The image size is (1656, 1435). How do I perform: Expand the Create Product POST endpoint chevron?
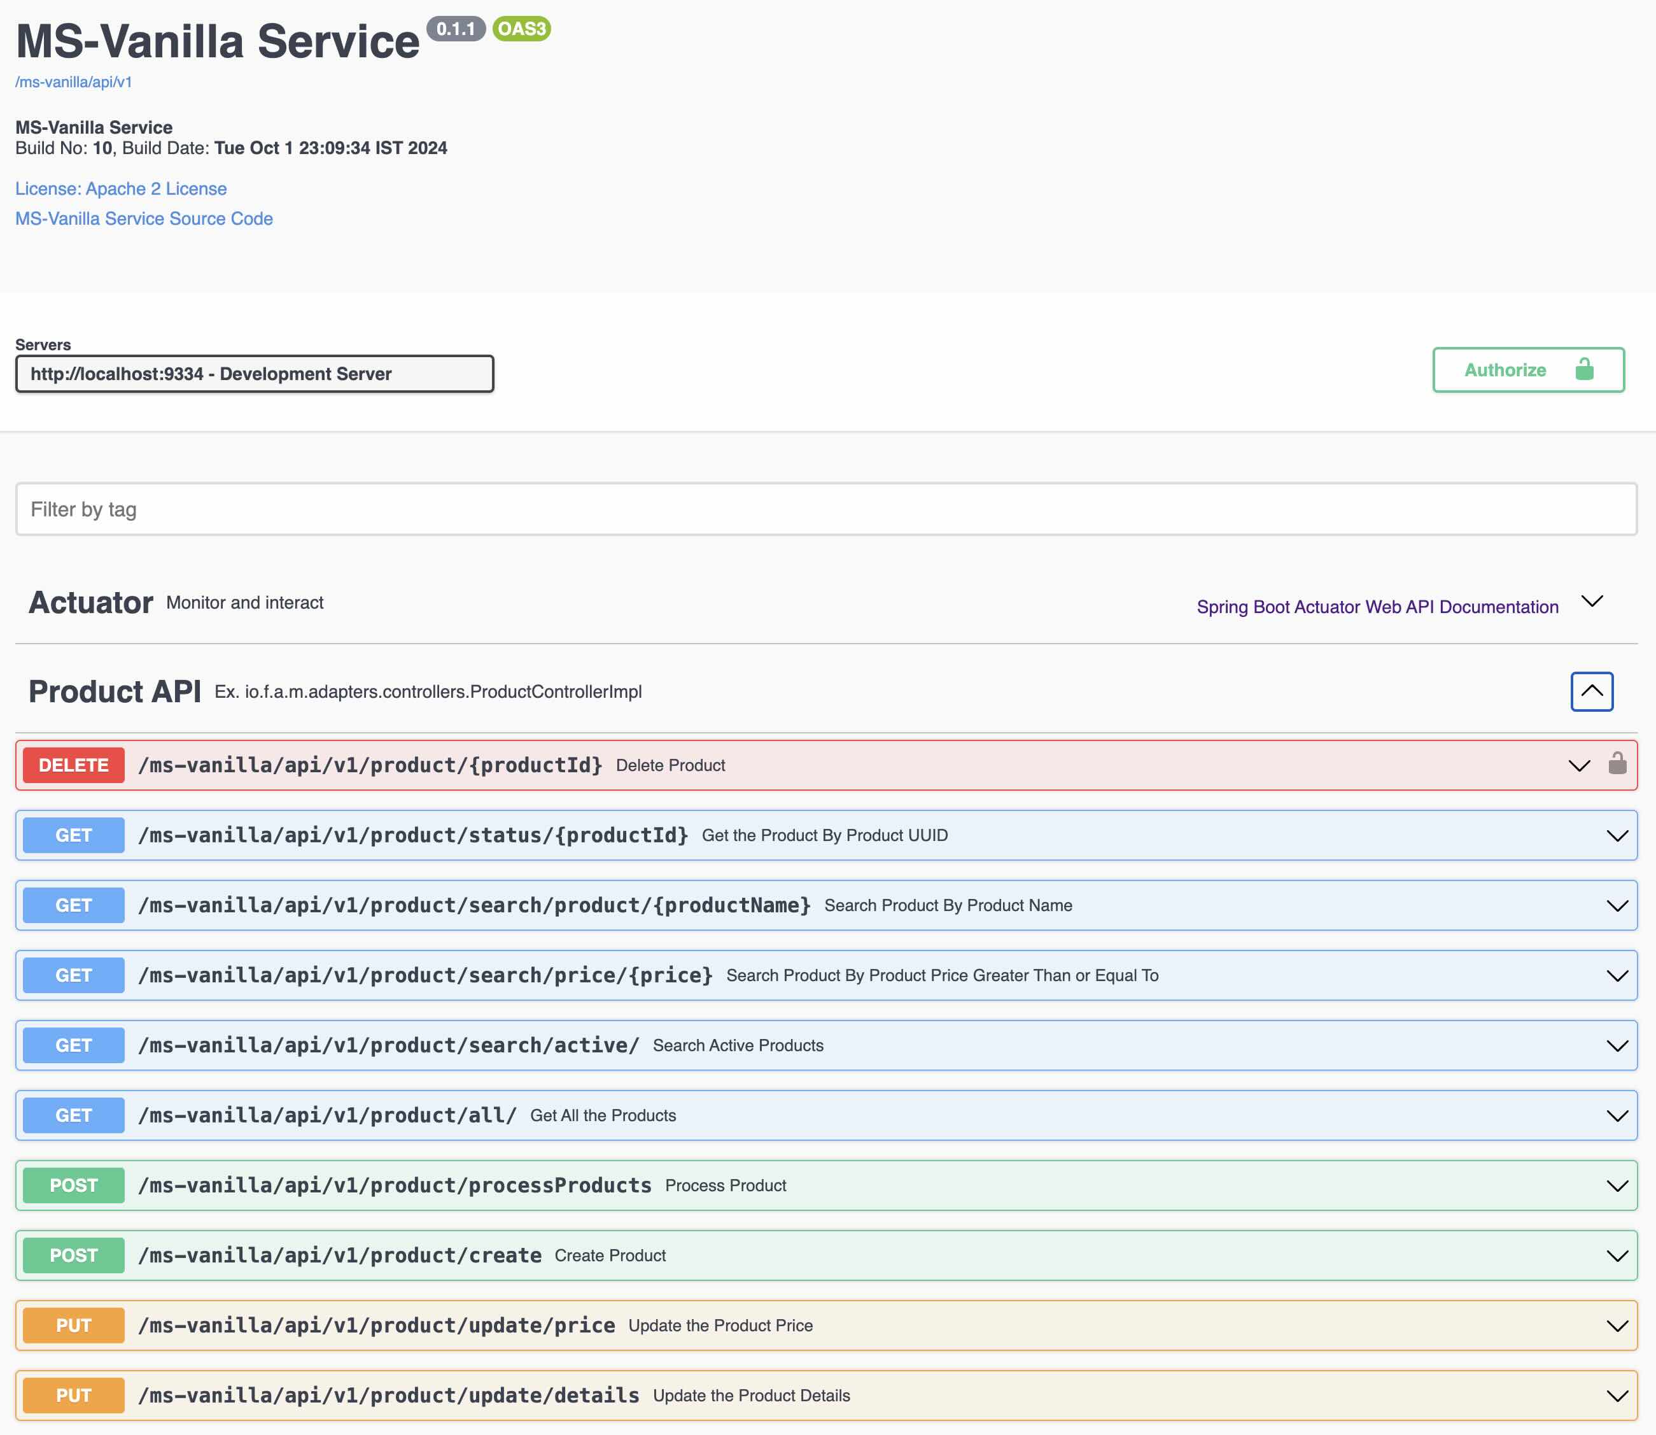tap(1617, 1255)
